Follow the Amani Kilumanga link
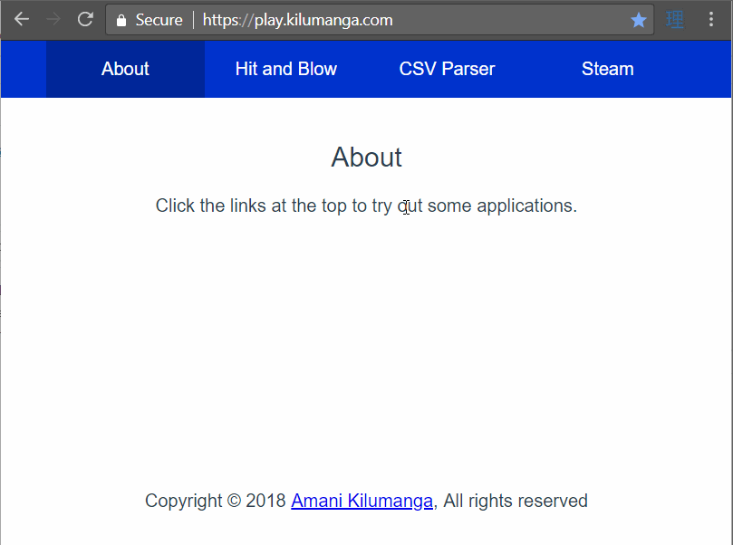Image resolution: width=733 pixels, height=545 pixels. pyautogui.click(x=362, y=501)
